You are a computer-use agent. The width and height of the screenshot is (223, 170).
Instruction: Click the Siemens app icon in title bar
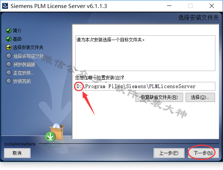5,6
